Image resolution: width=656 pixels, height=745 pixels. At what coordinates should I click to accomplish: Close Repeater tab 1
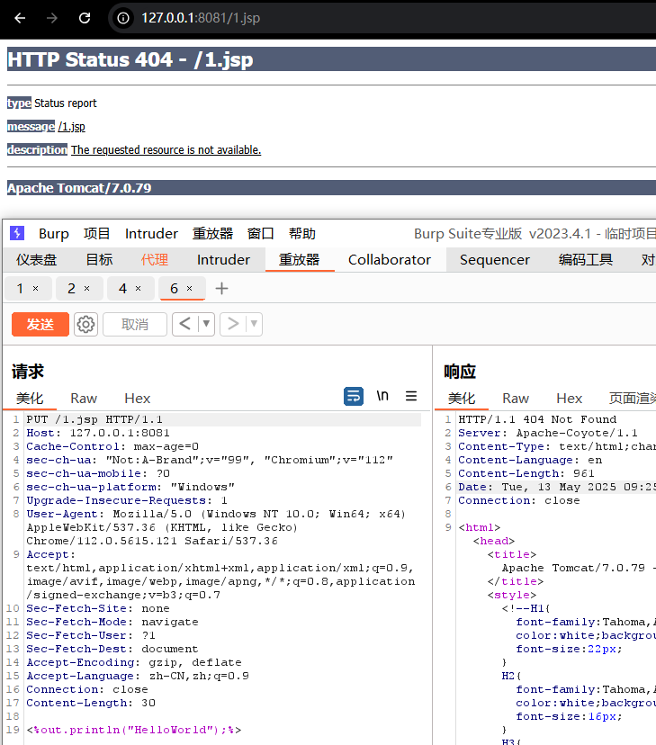point(35,288)
